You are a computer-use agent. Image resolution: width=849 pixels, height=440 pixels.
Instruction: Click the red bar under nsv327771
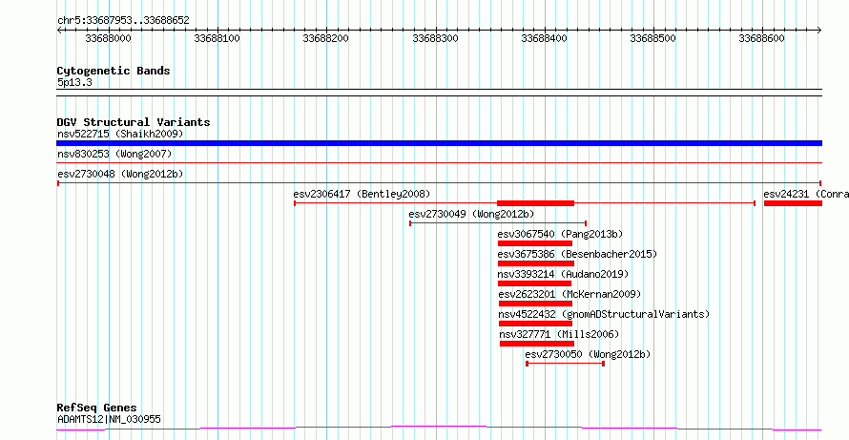[x=536, y=344]
